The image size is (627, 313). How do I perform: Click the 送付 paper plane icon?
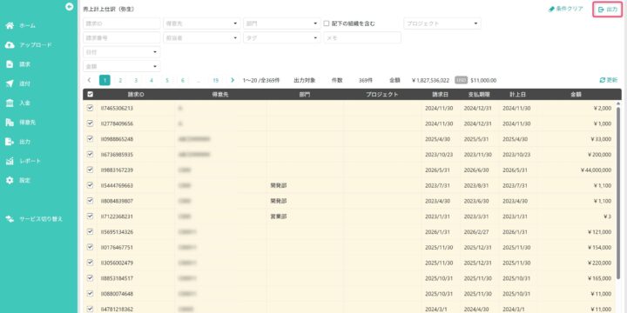tap(10, 83)
